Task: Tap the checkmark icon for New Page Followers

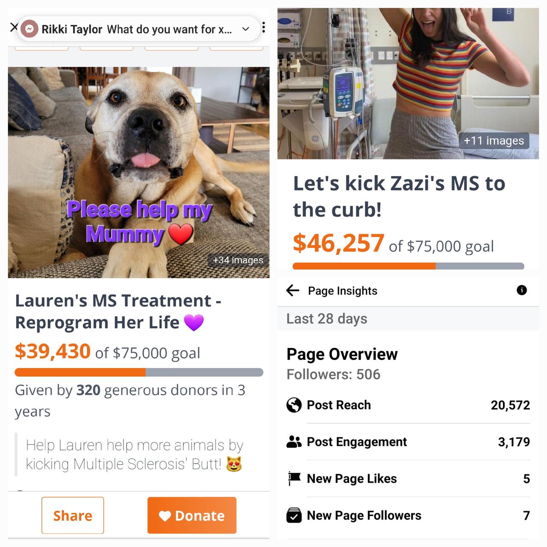Action: pos(294,515)
